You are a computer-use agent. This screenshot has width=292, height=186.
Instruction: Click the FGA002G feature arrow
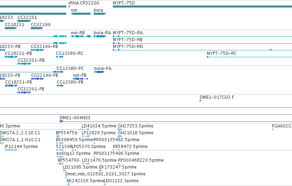point(273,129)
